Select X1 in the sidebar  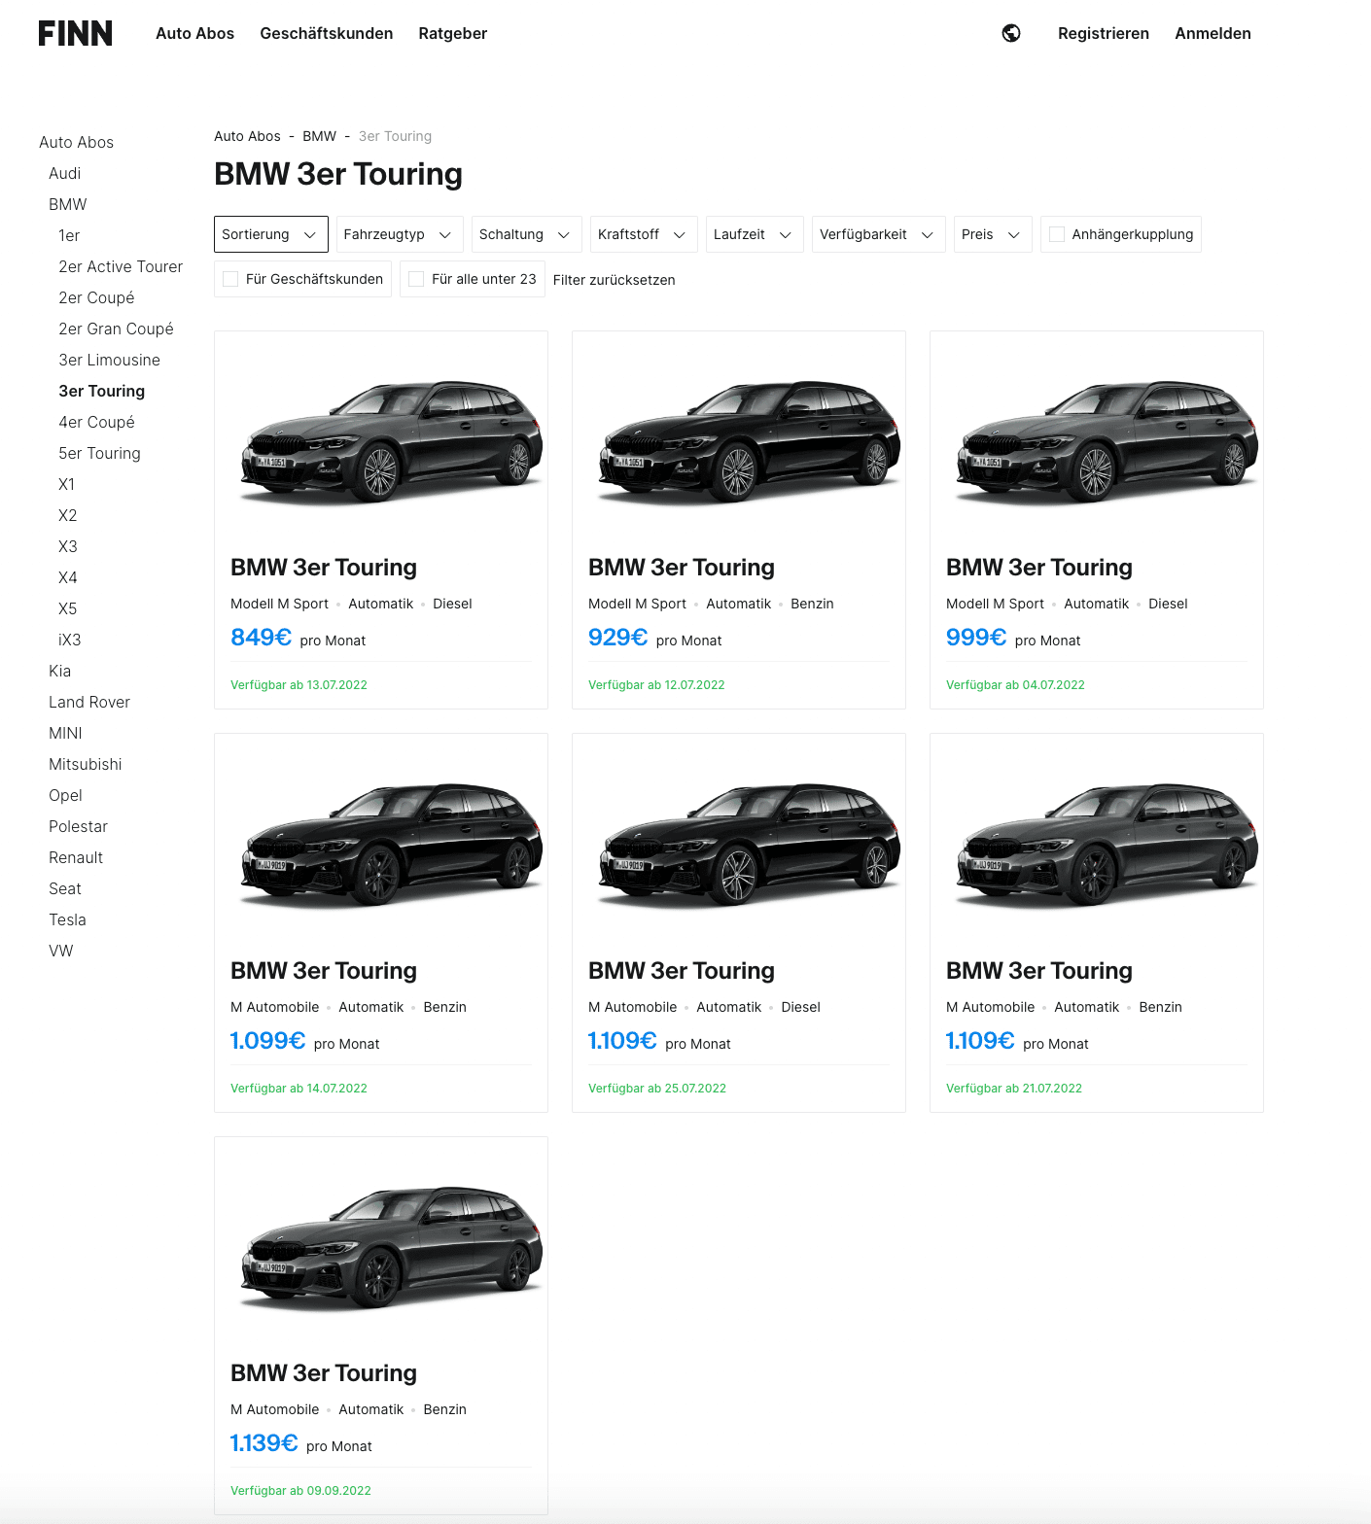66,484
